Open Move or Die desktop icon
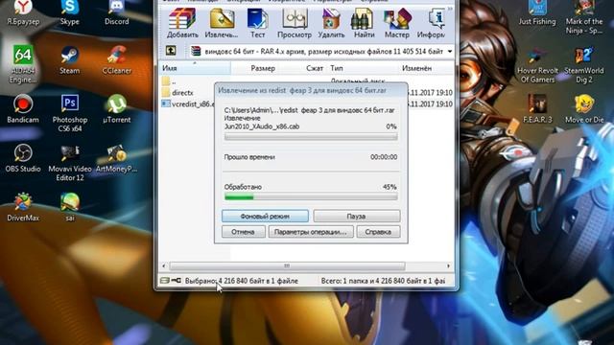The height and width of the screenshot is (345, 614). [584, 109]
